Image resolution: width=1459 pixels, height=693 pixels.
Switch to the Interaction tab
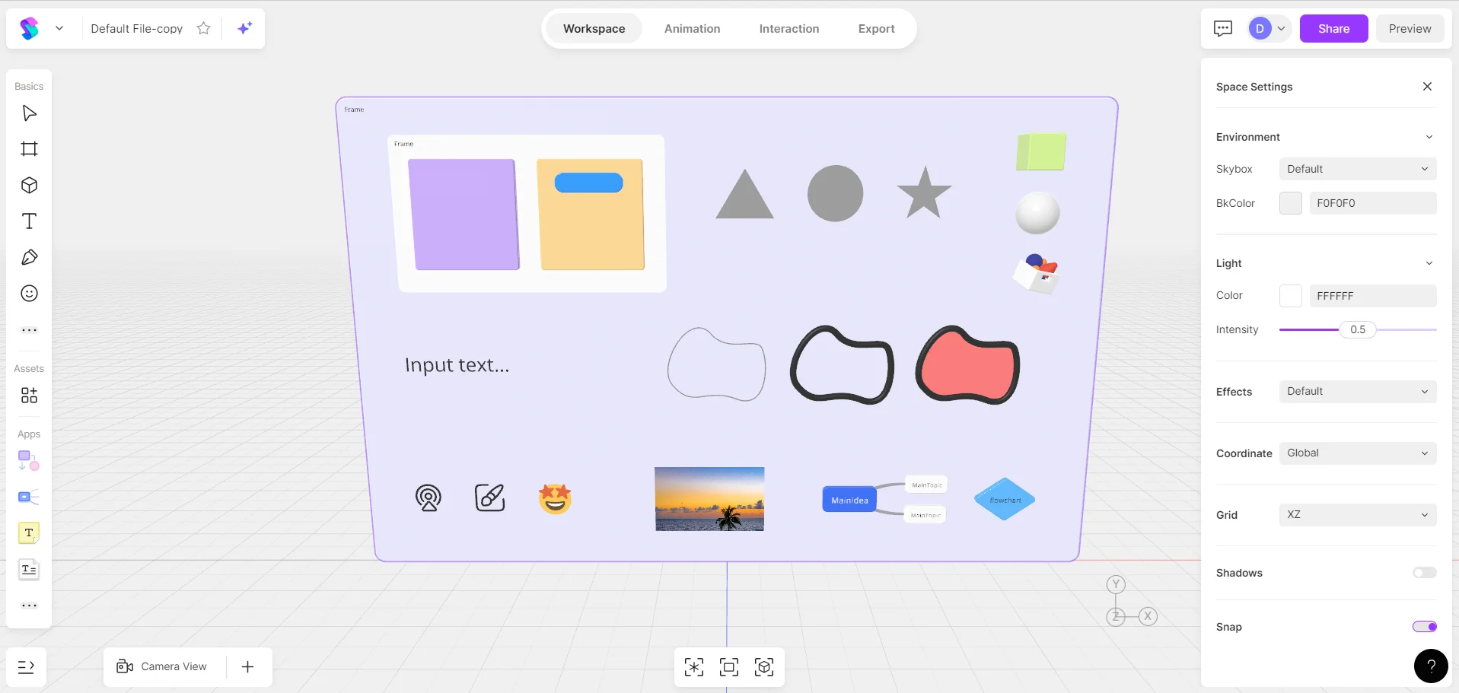(x=789, y=29)
